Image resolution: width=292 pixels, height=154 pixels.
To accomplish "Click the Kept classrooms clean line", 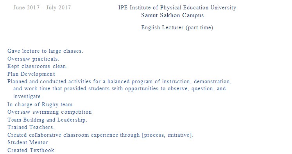I will 38,66.
